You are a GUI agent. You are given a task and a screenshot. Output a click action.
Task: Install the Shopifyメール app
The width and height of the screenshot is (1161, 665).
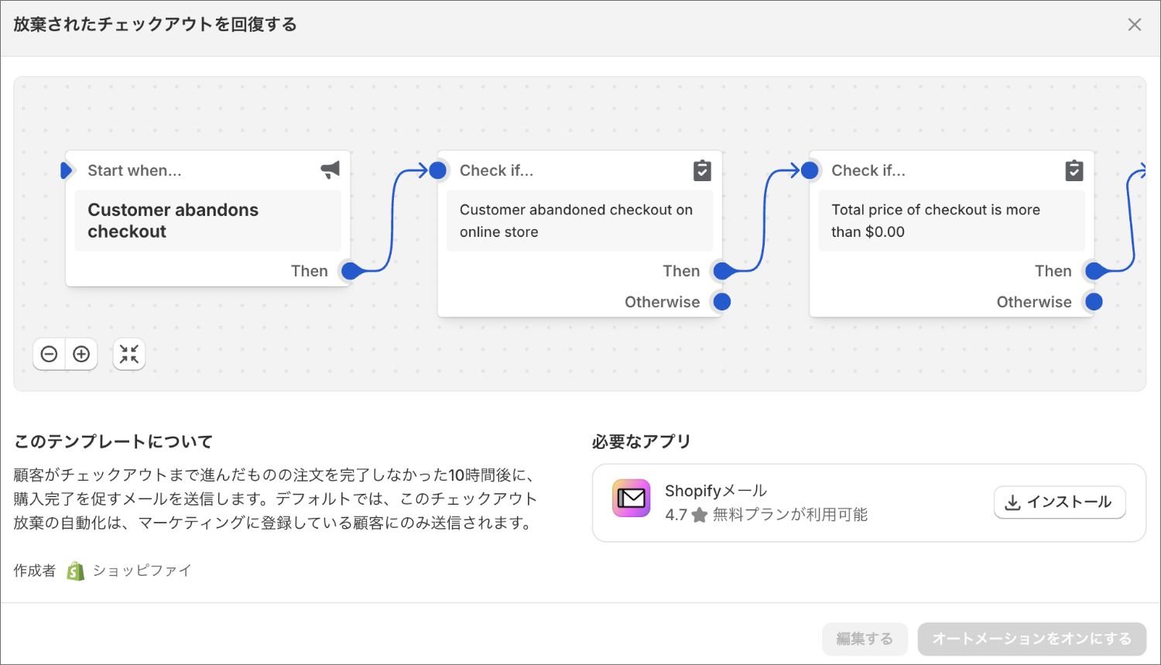point(1060,502)
